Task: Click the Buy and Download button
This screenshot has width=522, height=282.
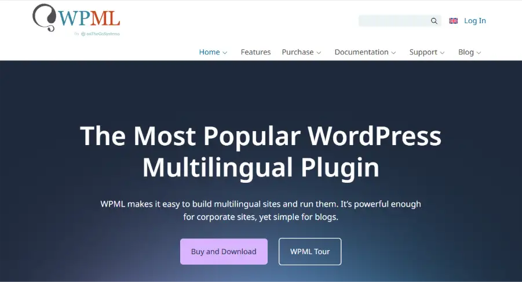Action: (x=224, y=252)
